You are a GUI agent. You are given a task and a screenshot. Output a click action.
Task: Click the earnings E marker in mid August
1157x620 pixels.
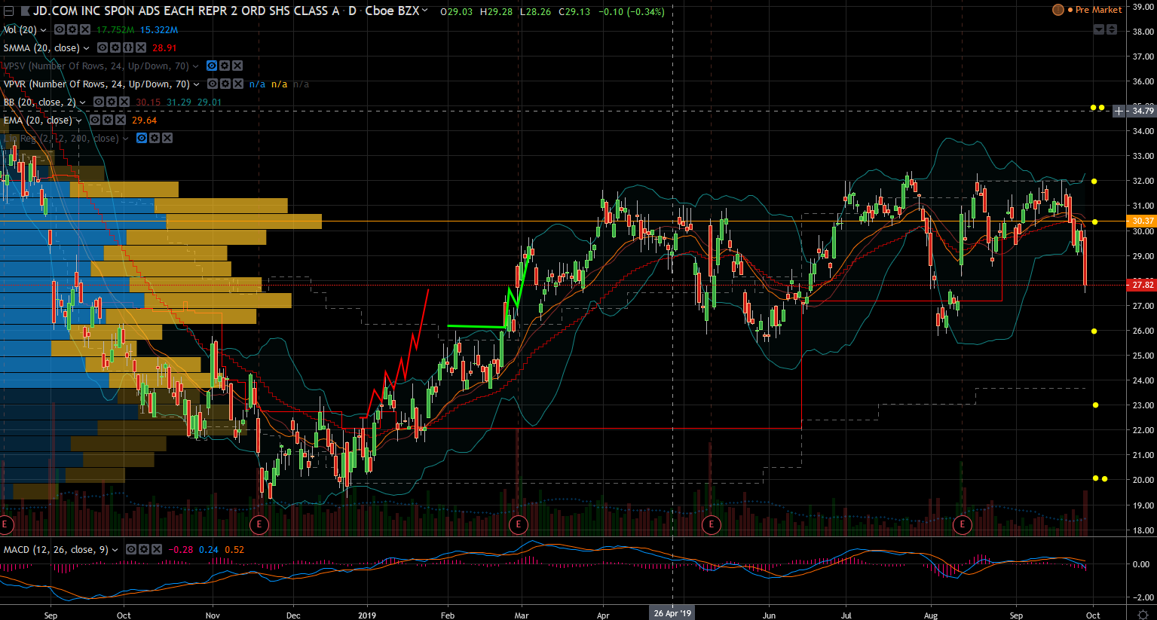point(962,524)
